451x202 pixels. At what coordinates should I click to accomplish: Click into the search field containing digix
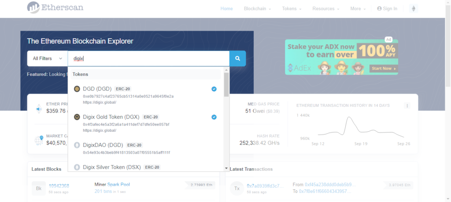pyautogui.click(x=149, y=58)
